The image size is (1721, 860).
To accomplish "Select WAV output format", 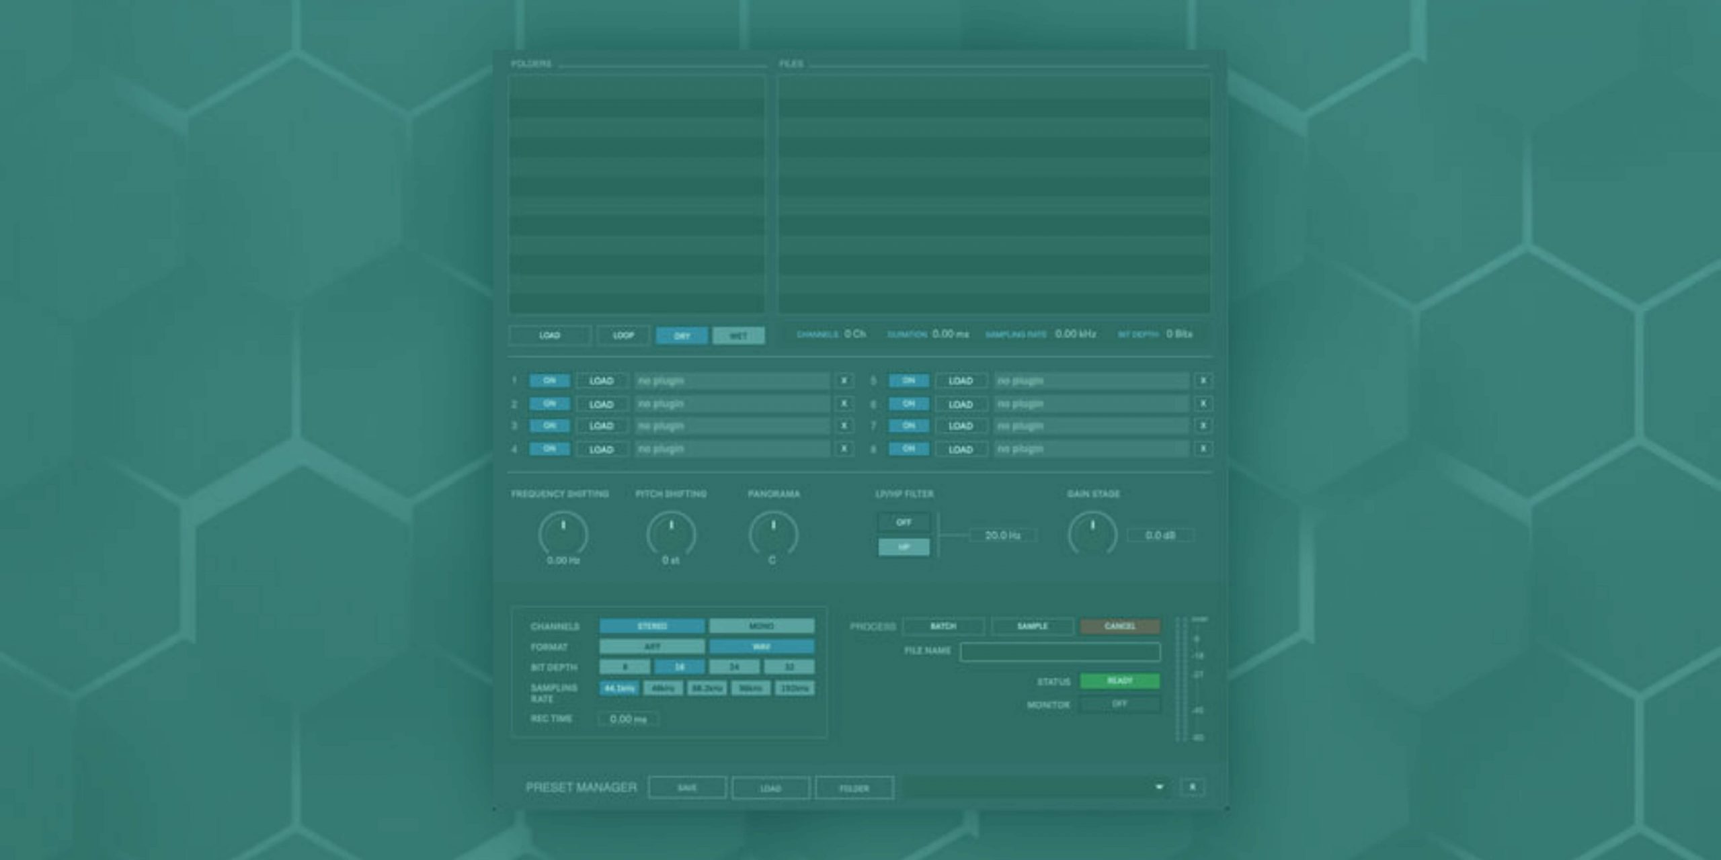I will (x=762, y=646).
